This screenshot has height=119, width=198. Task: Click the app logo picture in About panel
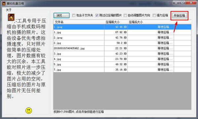pyautogui.click(x=11, y=17)
